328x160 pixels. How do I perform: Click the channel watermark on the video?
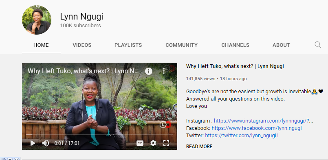click(x=165, y=125)
